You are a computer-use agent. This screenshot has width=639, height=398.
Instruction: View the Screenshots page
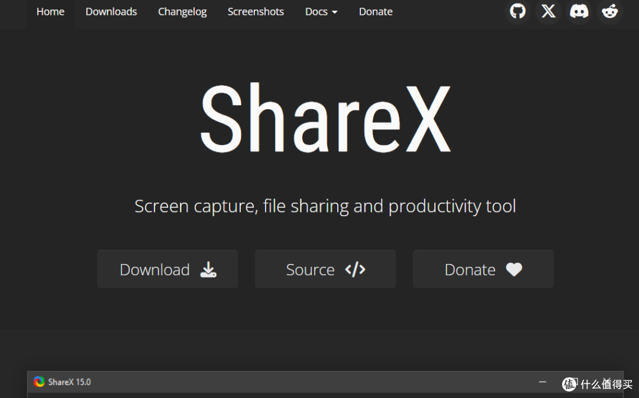(x=256, y=12)
